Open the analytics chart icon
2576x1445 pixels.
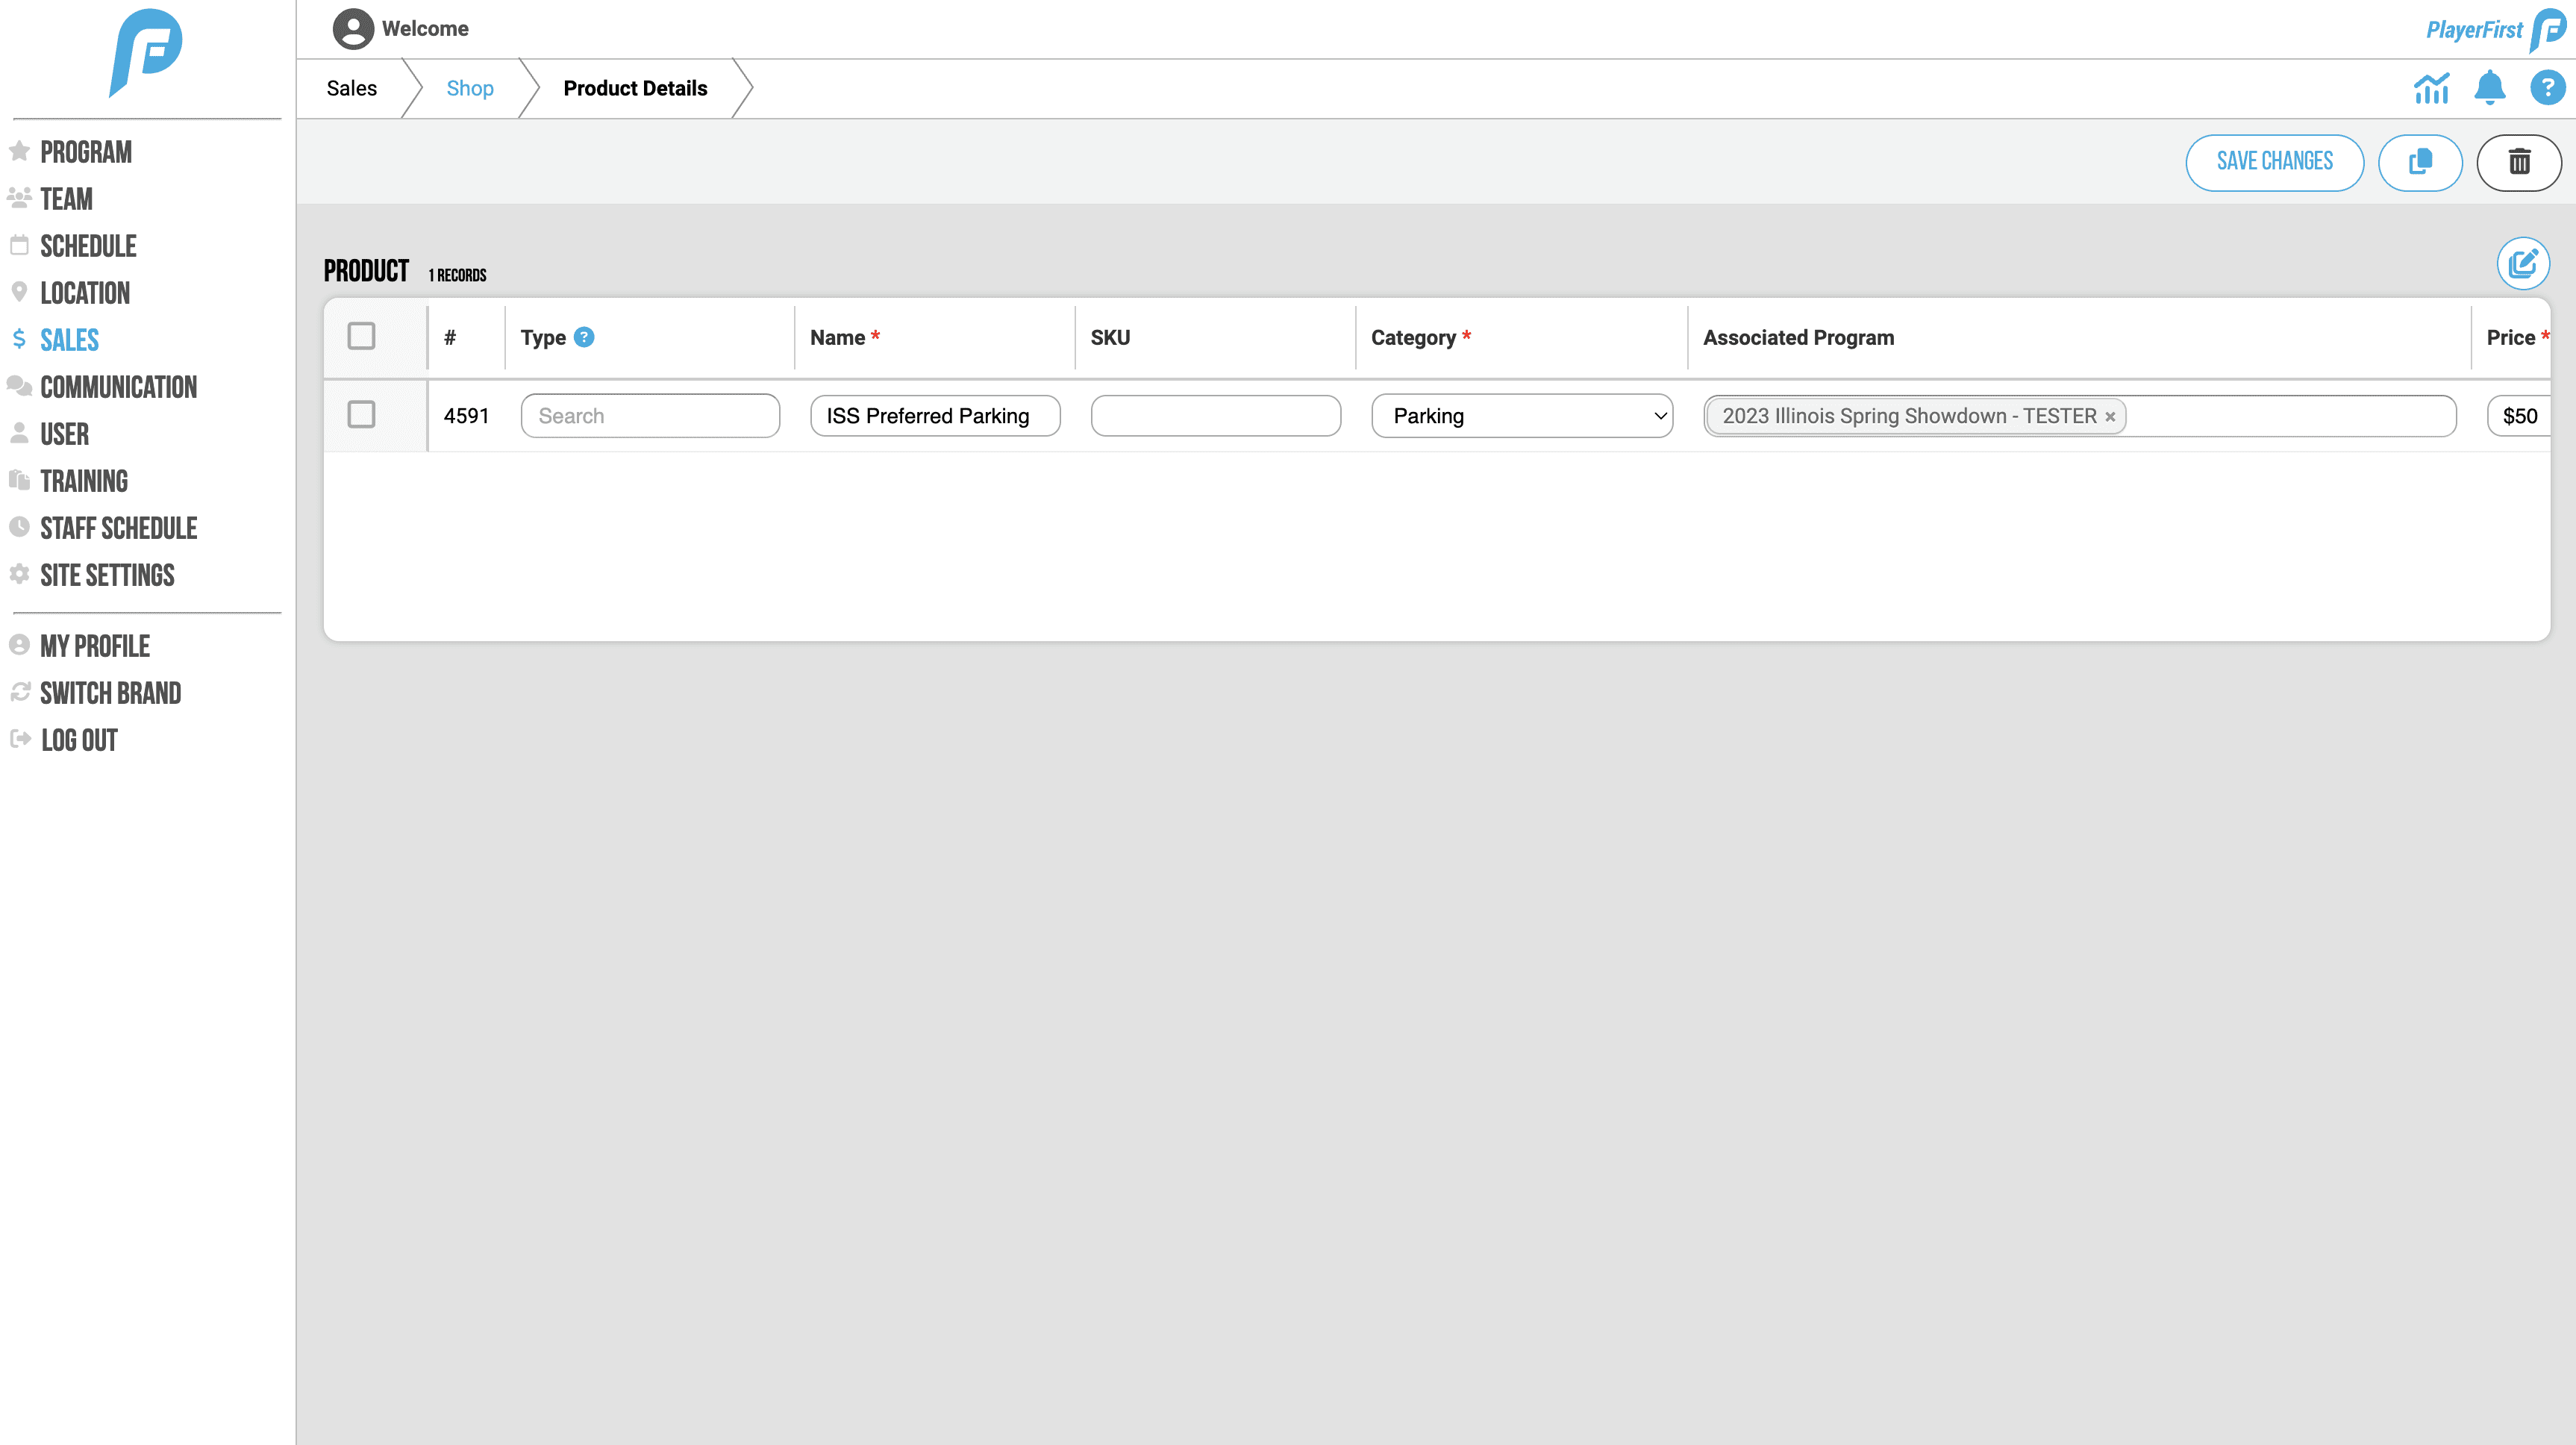[2431, 89]
